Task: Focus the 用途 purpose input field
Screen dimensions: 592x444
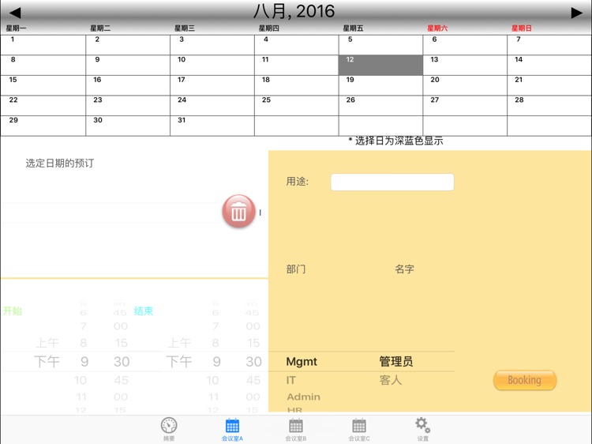Action: 392,182
